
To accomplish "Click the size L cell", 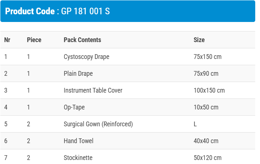I will [x=195, y=124].
